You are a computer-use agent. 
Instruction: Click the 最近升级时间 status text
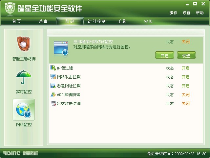pos(177,154)
